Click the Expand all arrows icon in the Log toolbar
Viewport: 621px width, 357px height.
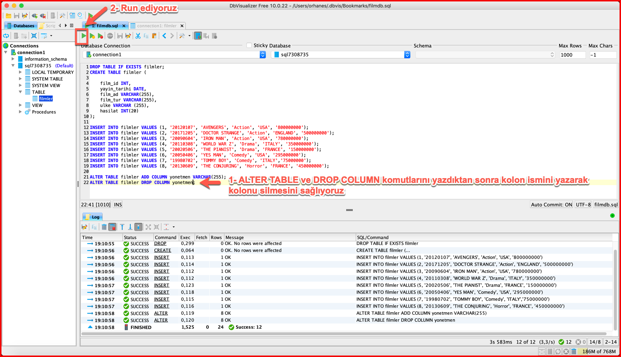[148, 227]
